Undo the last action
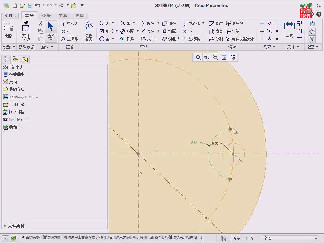 coord(38,5)
